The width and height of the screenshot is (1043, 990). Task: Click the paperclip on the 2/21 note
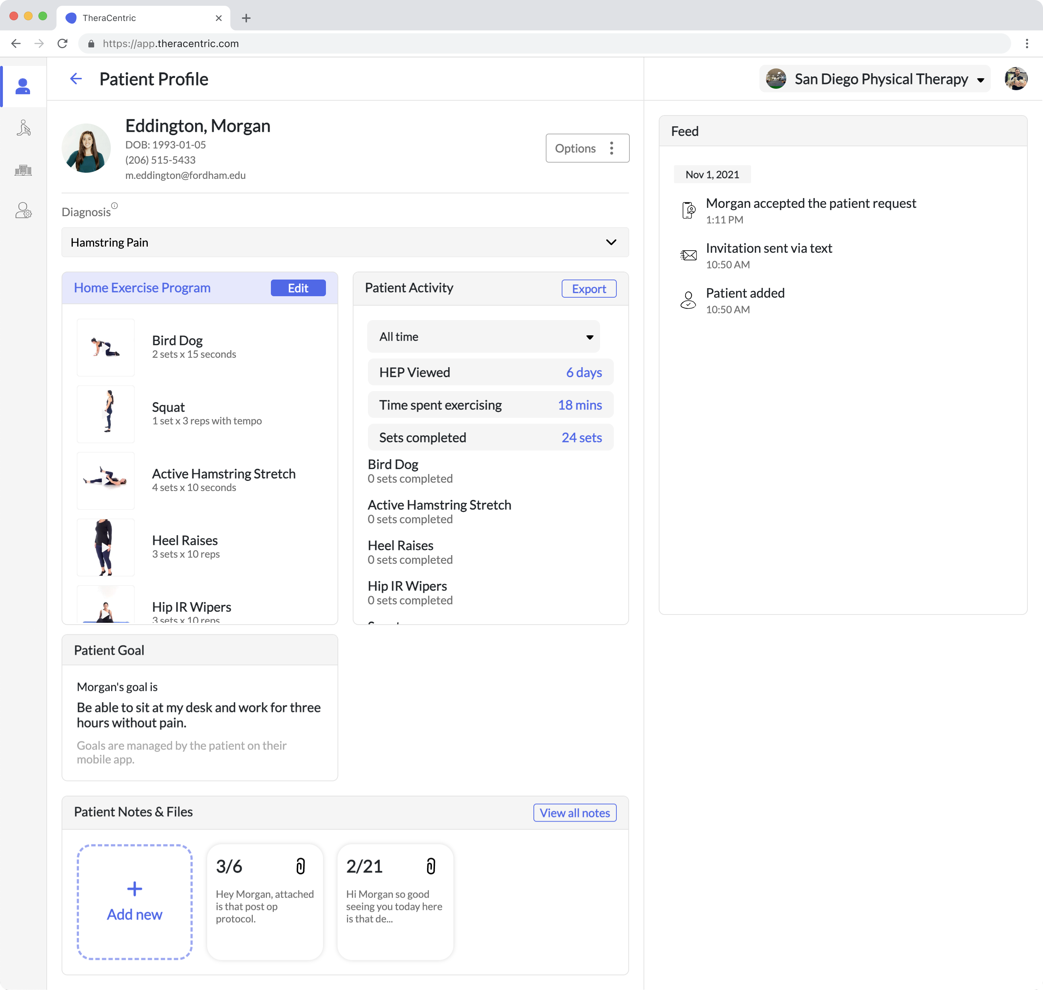click(x=431, y=866)
